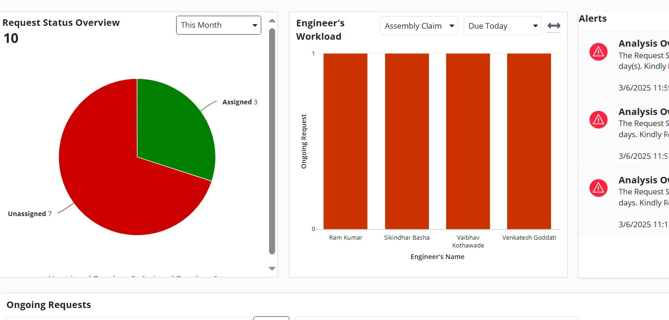Click the Ongoing Requests heading

coord(49,305)
